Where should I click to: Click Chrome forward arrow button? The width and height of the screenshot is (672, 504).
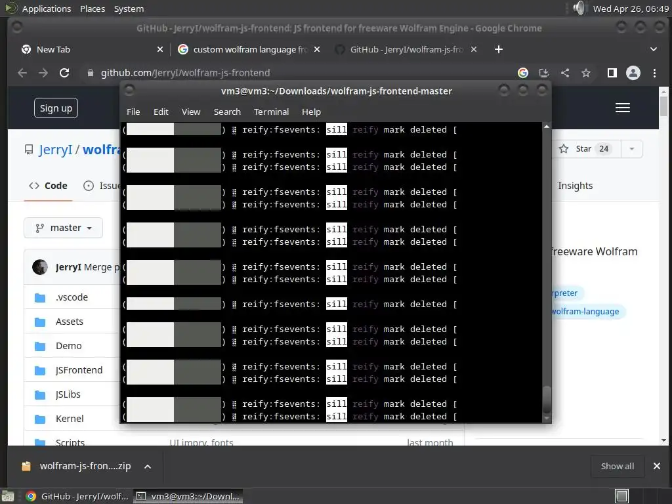click(43, 73)
